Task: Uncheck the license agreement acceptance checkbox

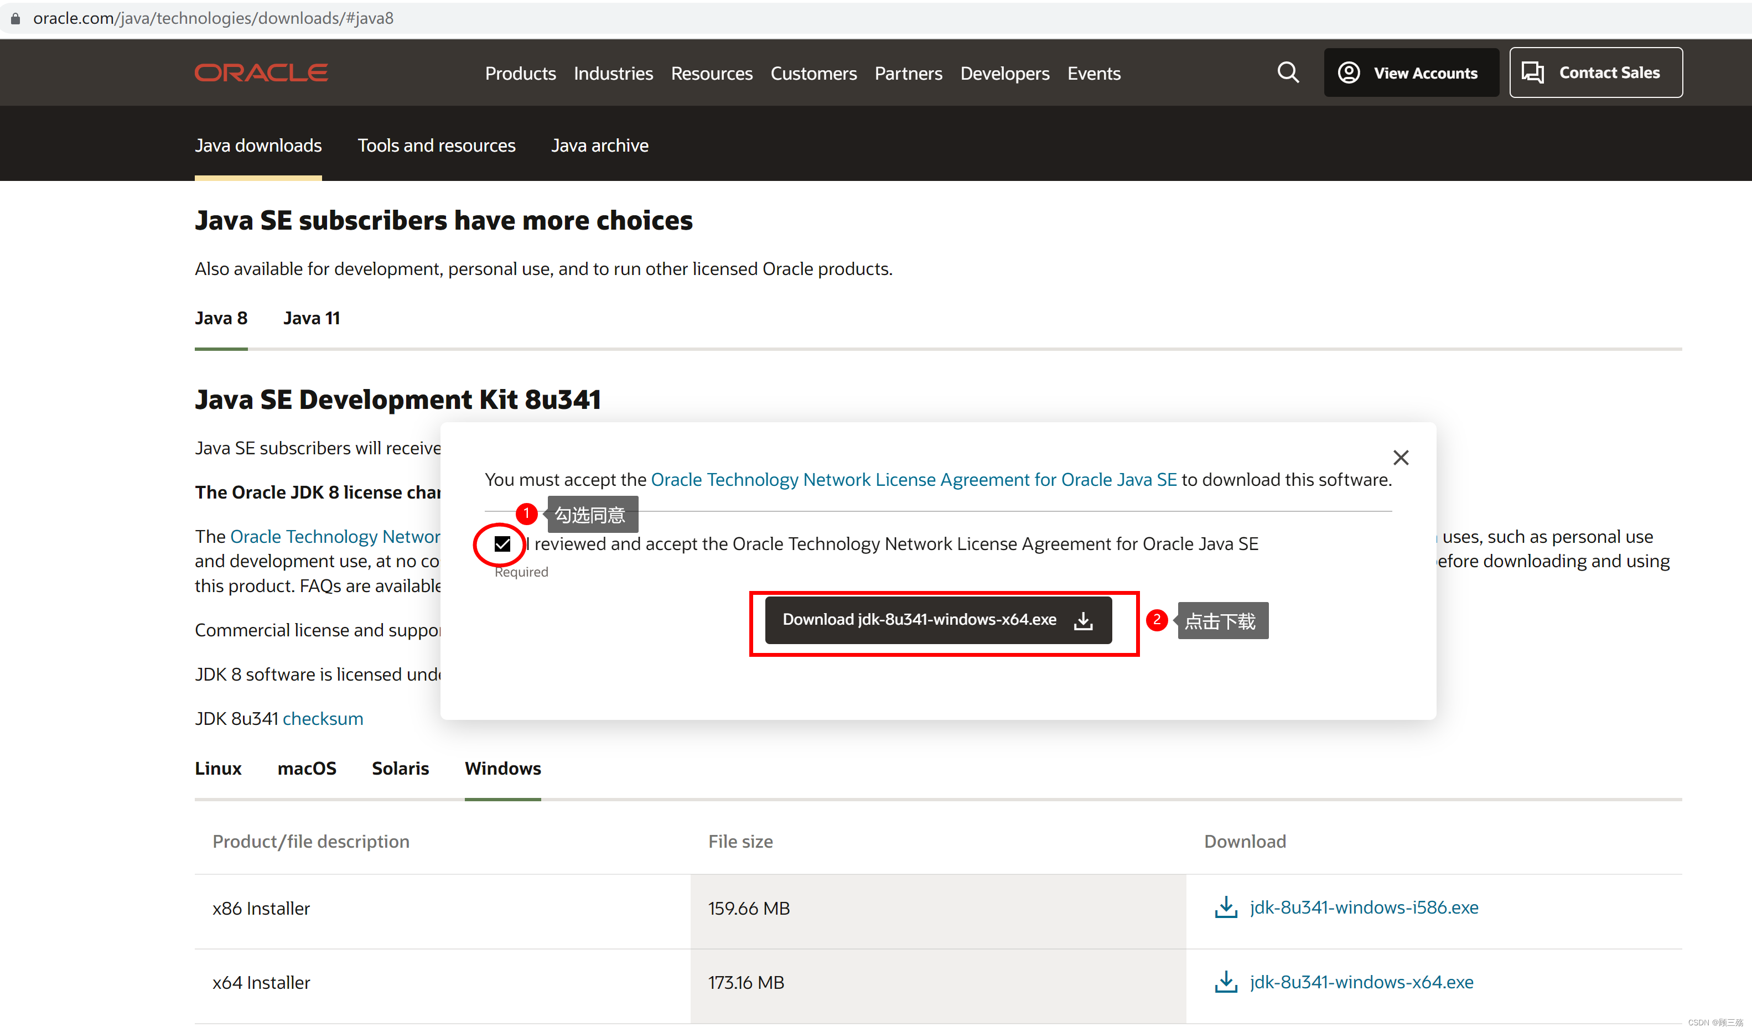Action: coord(502,544)
